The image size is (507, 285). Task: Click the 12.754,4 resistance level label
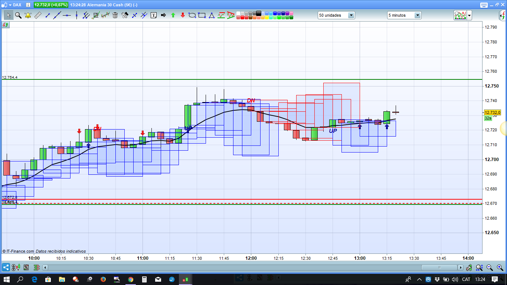[10, 77]
